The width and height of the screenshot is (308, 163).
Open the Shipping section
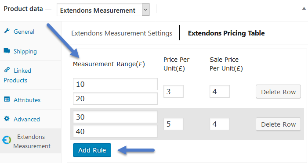pos(25,51)
